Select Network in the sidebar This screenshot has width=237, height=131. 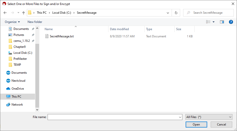click(17, 105)
